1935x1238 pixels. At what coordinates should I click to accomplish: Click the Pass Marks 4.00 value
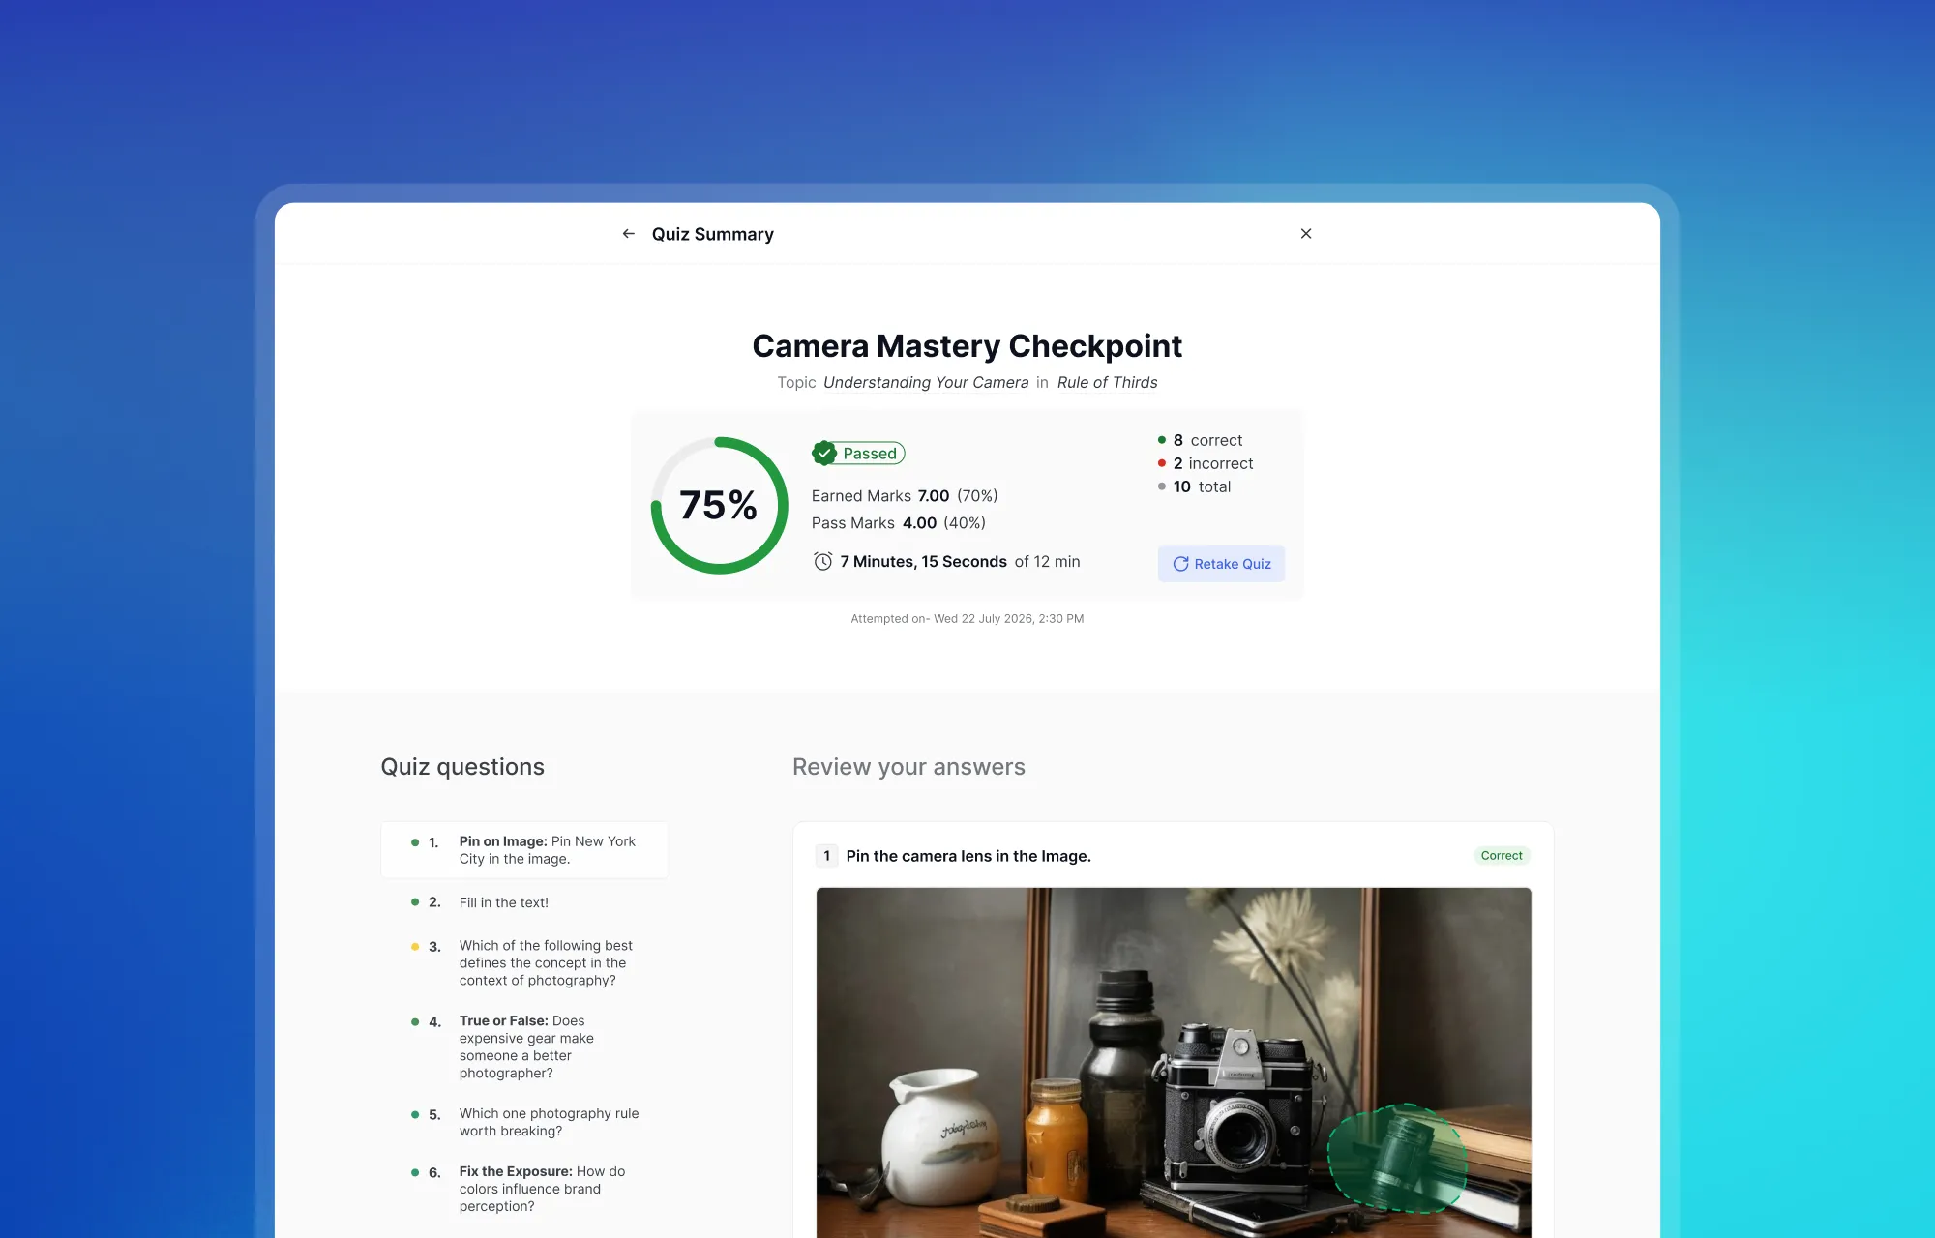tap(919, 523)
